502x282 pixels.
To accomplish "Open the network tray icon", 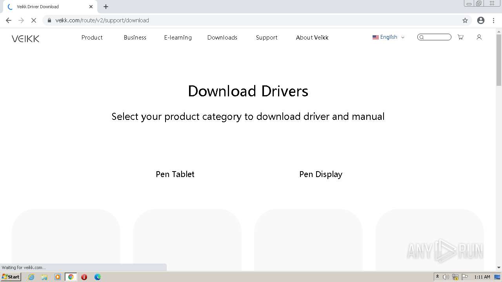I will pyautogui.click(x=455, y=277).
